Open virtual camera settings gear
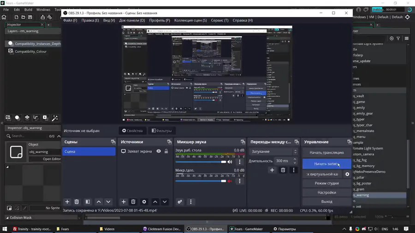Image resolution: width=415 pixels, height=233 pixels. (347, 174)
